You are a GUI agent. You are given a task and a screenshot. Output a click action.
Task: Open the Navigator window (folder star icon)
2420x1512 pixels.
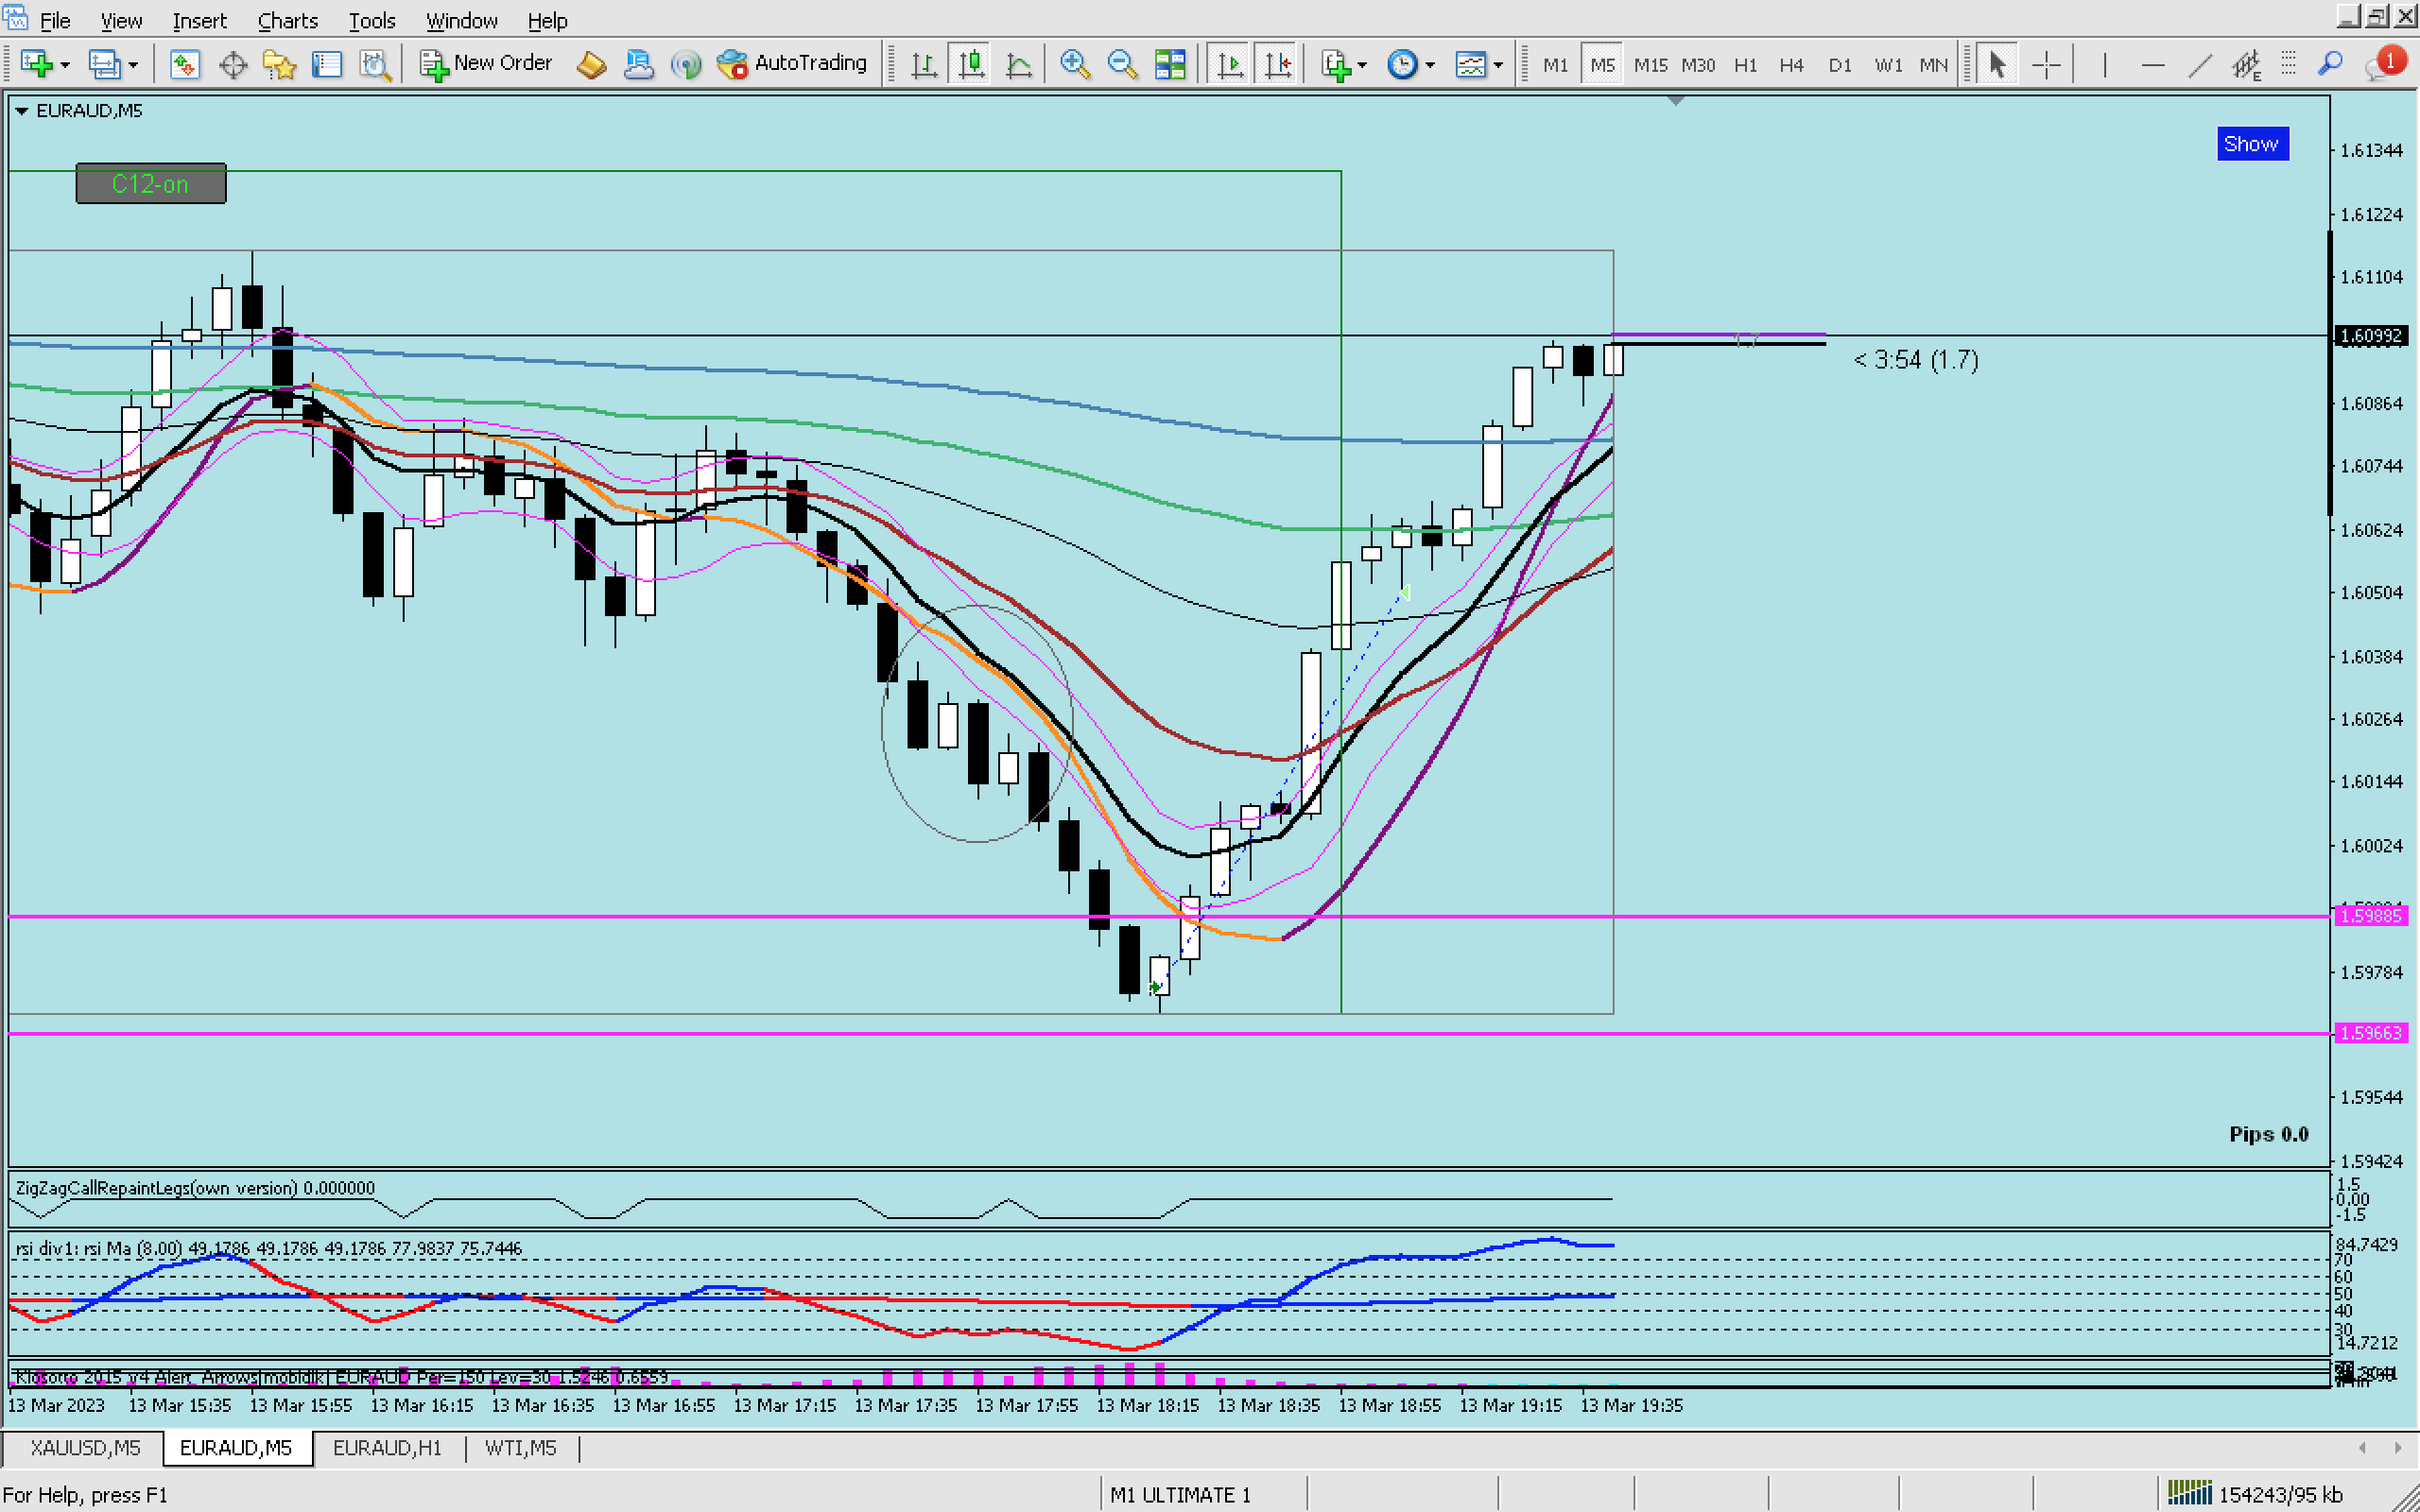click(x=279, y=65)
